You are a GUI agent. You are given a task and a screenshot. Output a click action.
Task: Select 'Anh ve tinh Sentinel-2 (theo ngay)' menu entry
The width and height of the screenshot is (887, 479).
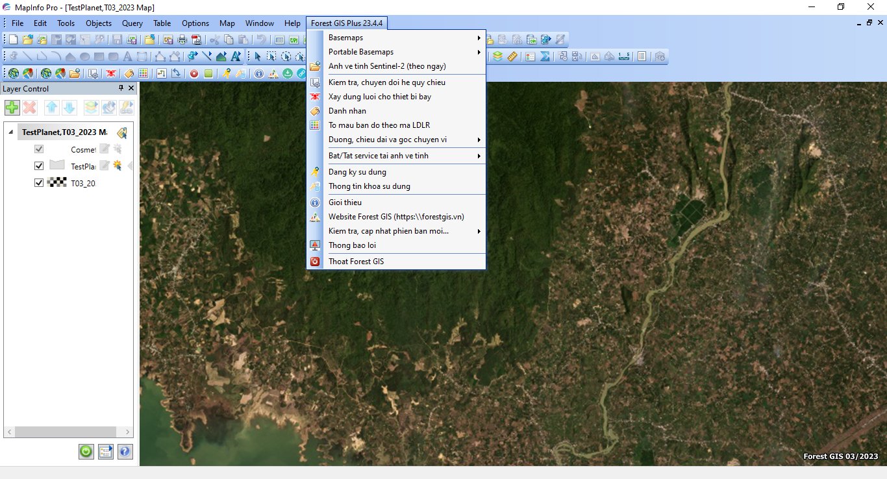click(387, 66)
